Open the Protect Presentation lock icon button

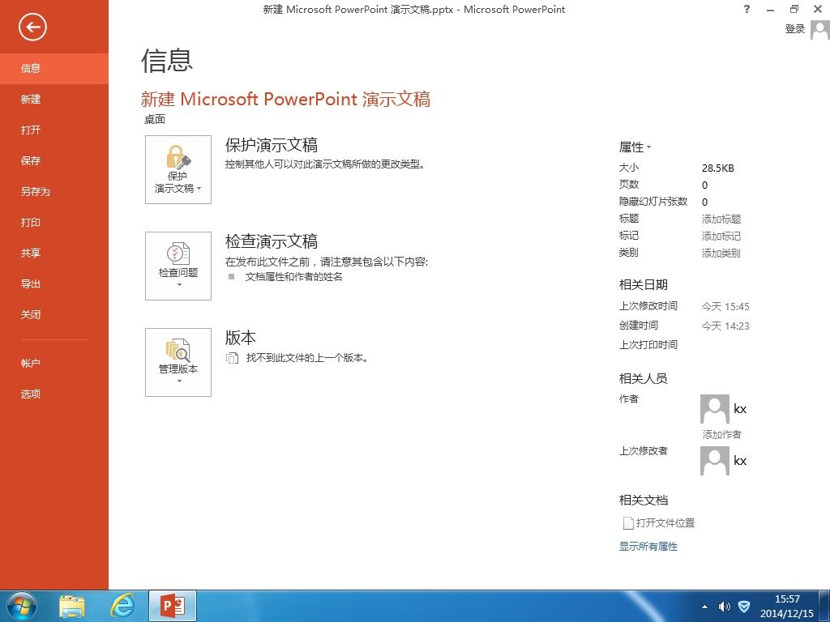click(x=178, y=169)
